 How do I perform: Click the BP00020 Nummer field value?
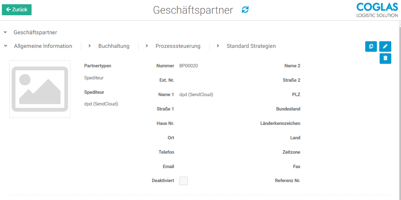pyautogui.click(x=189, y=66)
